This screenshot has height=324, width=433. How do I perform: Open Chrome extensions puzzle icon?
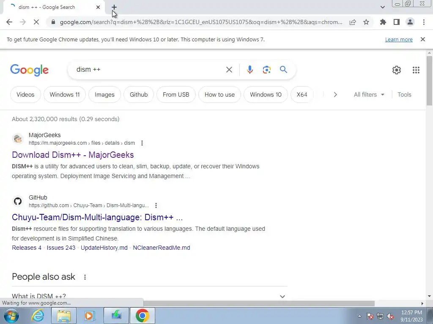pos(383,22)
